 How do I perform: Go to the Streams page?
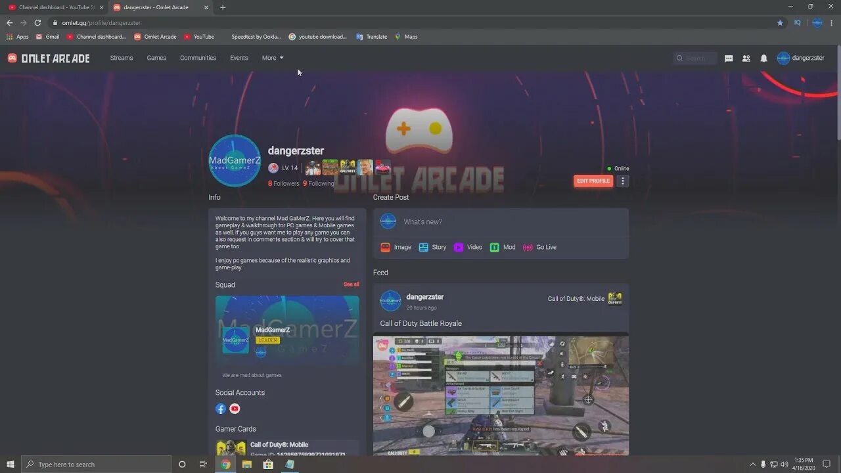click(x=122, y=58)
